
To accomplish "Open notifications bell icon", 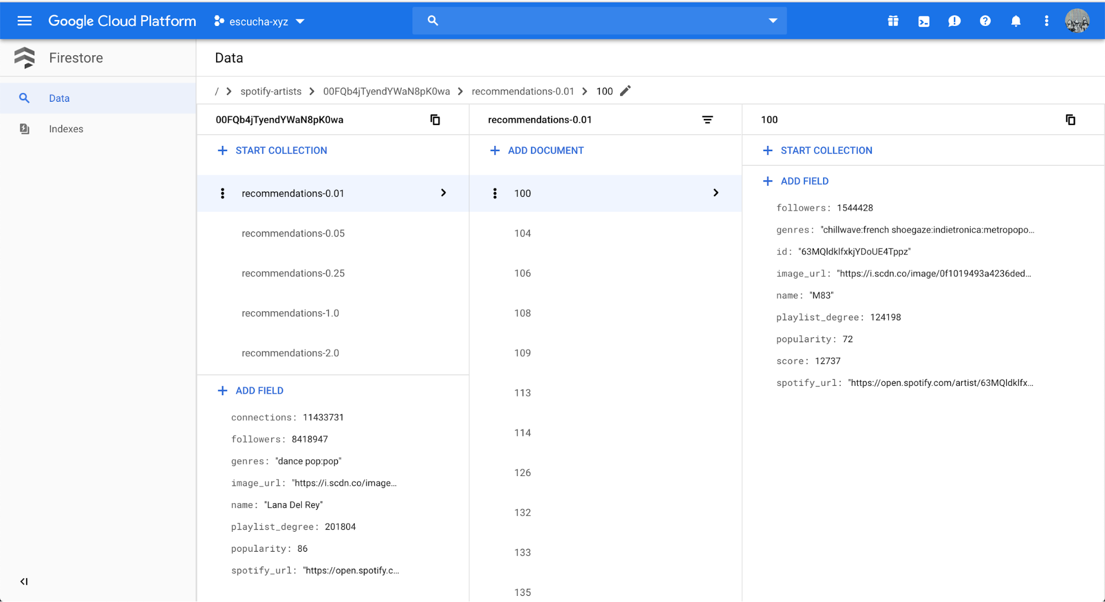I will (x=1016, y=21).
